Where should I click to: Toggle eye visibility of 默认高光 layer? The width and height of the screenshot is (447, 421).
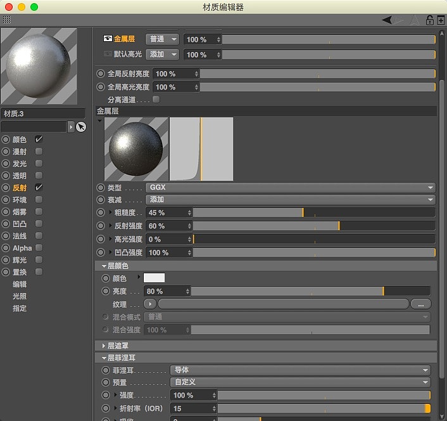(108, 54)
